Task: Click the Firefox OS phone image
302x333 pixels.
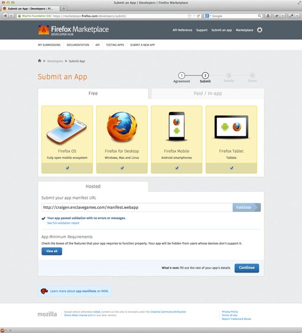Action: click(67, 127)
